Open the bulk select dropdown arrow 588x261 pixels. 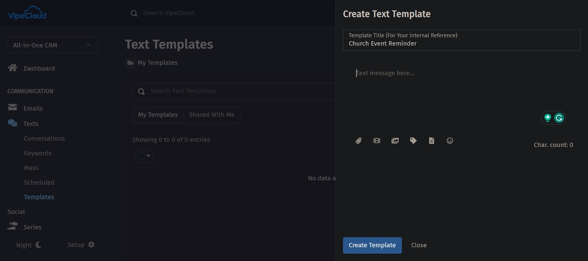click(x=148, y=156)
